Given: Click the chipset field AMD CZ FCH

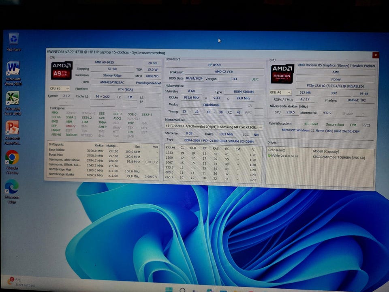Looking at the screenshot, I should click(224, 71).
